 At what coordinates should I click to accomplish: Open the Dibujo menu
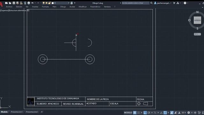[x=63, y=7]
